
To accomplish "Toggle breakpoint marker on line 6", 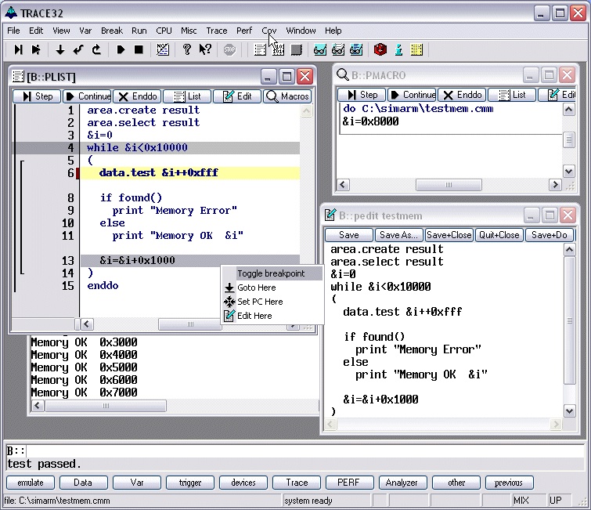I will [77, 173].
